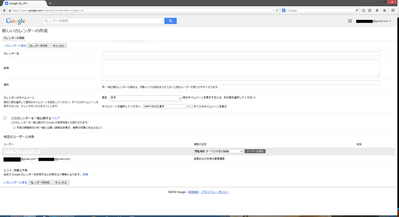Select the Google カレンダー browser tab
Image resolution: width=399 pixels, height=217 pixels.
pos(24,3)
